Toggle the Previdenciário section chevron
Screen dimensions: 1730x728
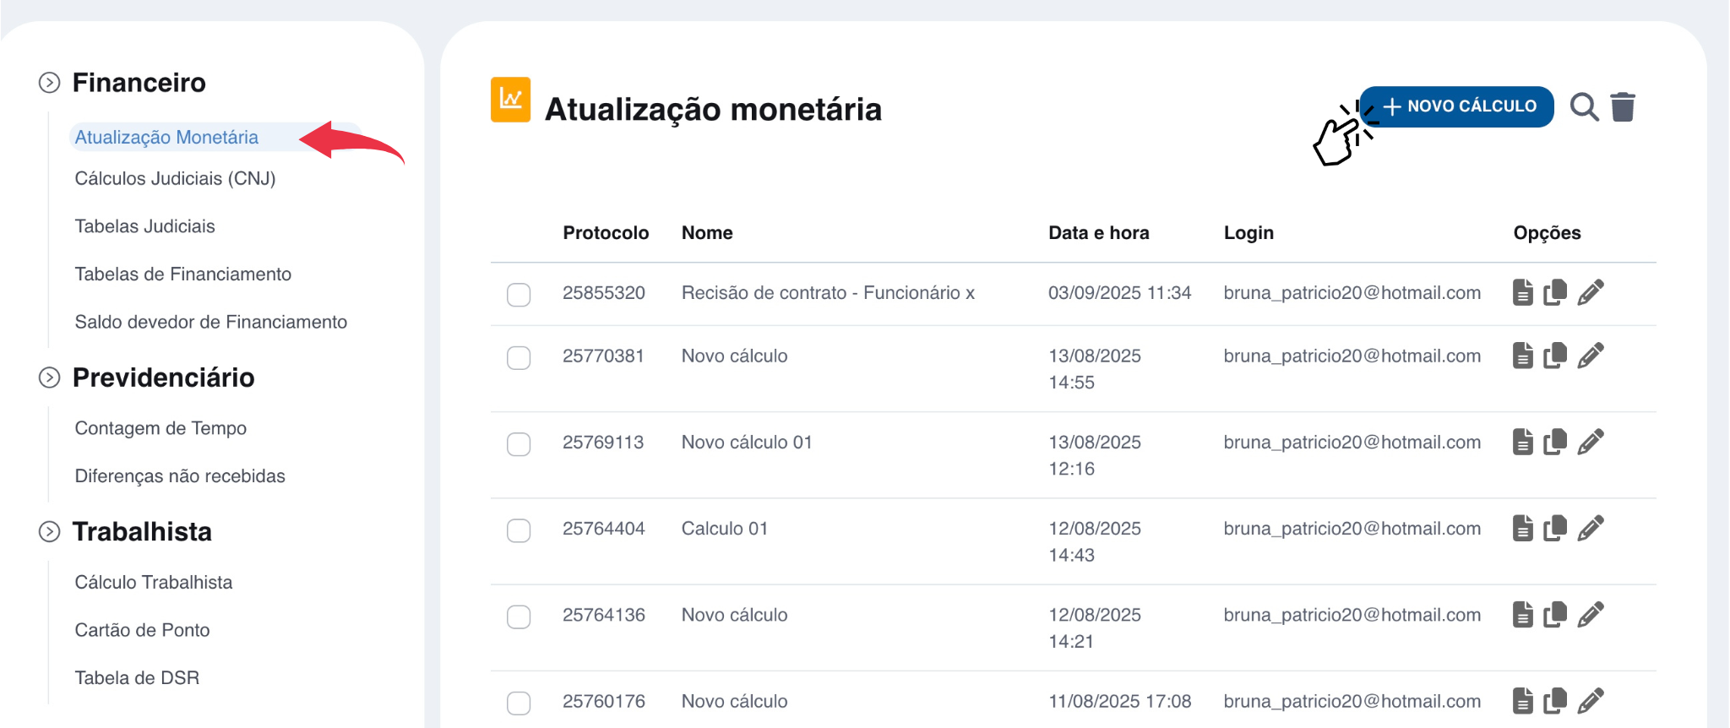point(50,378)
